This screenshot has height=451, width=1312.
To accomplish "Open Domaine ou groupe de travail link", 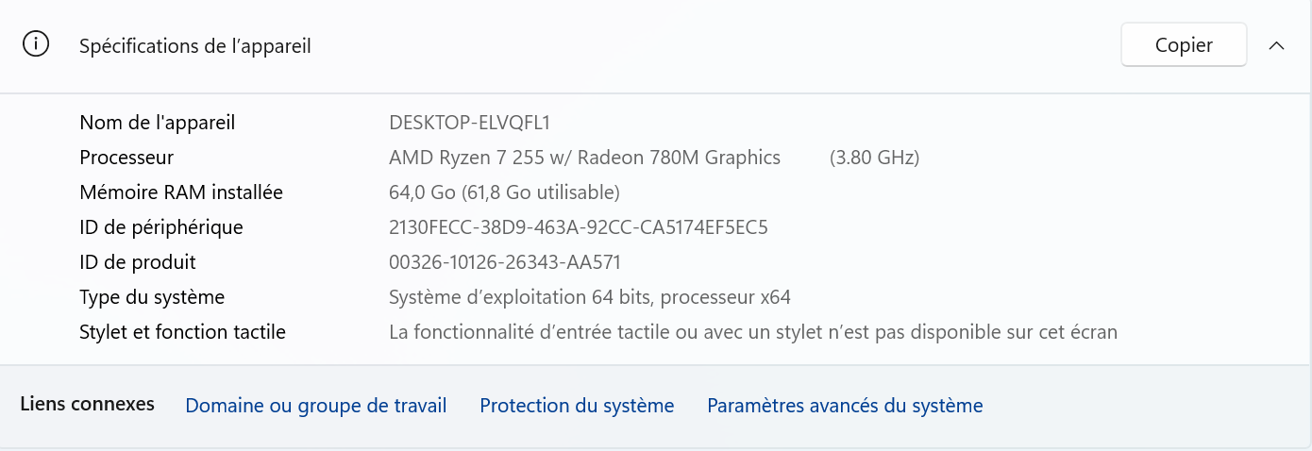I will tap(315, 406).
